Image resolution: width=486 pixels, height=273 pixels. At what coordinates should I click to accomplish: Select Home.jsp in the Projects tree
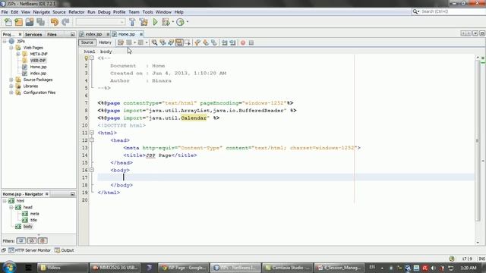[x=38, y=67]
